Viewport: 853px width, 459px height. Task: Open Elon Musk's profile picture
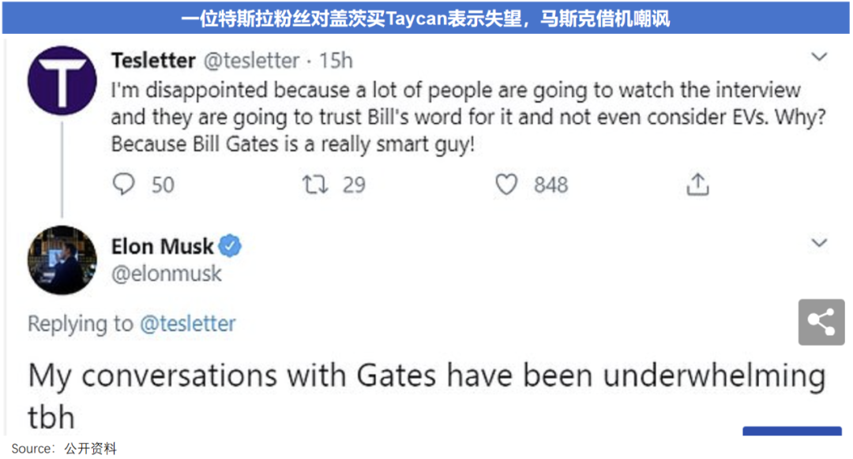[62, 260]
